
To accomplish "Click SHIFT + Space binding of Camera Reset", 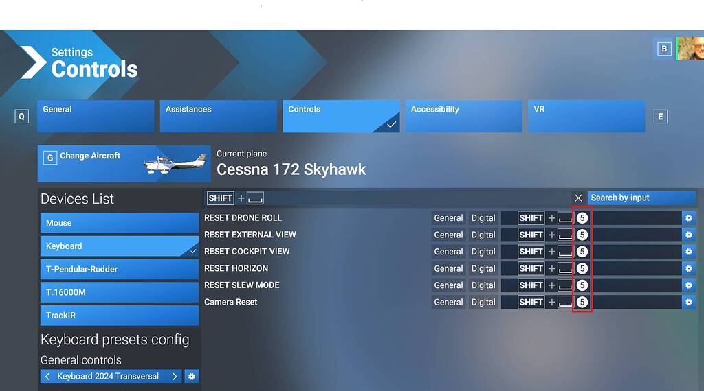I will [x=545, y=303].
